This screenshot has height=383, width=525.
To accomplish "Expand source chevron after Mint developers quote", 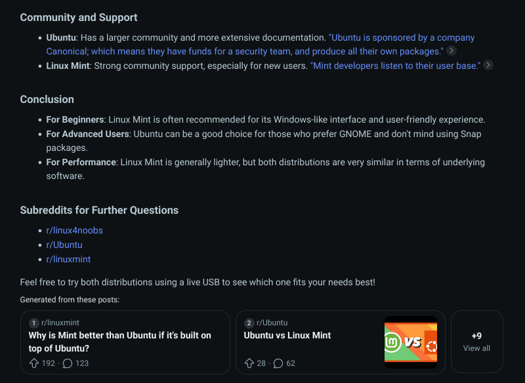I will pos(488,66).
